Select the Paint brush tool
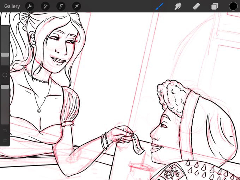240x180 pixels. pyautogui.click(x=159, y=6)
